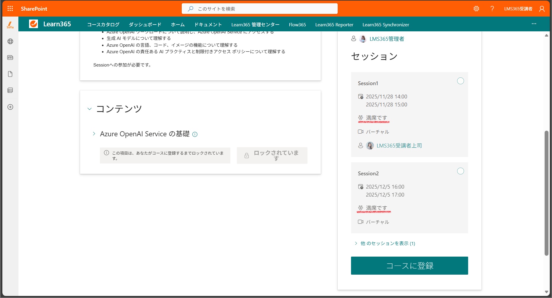Open the globe icon in left sidebar

click(10, 41)
